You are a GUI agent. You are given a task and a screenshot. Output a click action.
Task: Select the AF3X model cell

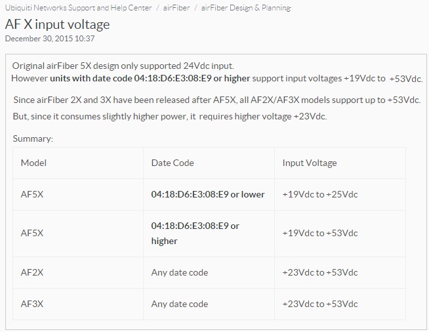[x=33, y=304]
